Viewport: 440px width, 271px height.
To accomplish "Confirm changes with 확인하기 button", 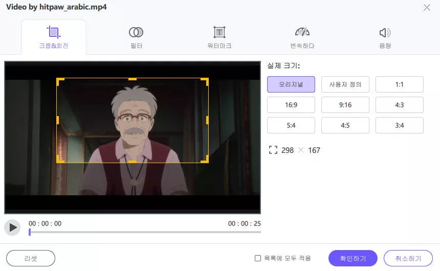I will (x=353, y=258).
